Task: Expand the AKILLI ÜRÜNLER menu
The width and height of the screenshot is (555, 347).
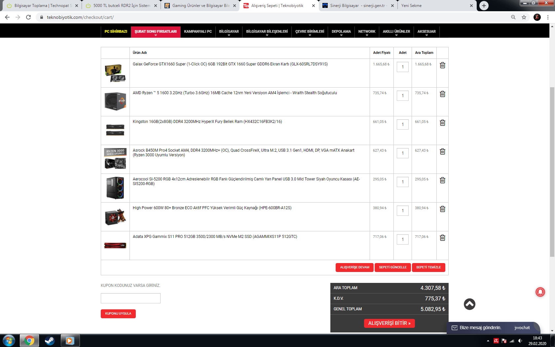Action: point(396,32)
